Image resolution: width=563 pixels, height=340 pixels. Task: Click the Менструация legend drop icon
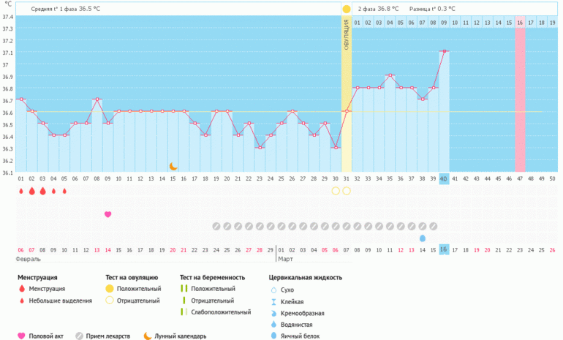(21, 290)
